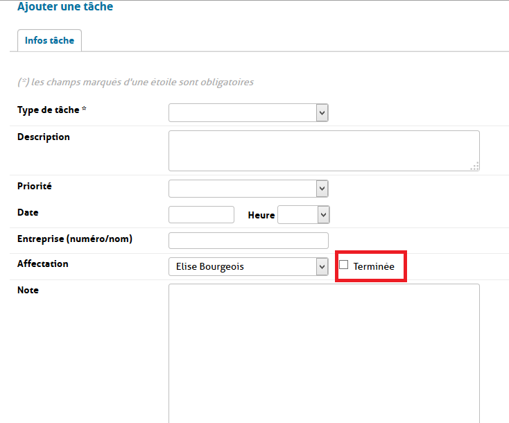
Task: Click the Affectation field label
Action: click(x=43, y=264)
